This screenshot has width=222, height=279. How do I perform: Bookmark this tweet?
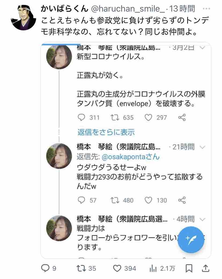coord(189,268)
